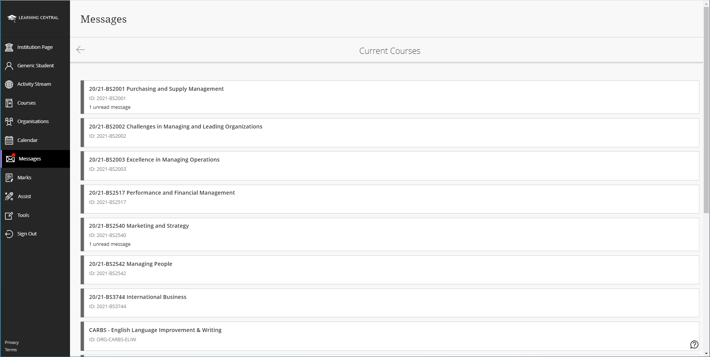
Task: Open the Tools sidebar icon
Action: [9, 215]
